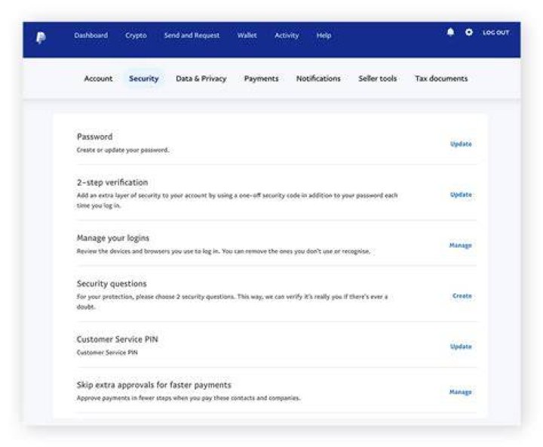Select the Security tab
543x447 pixels.
coord(144,79)
